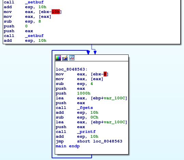Image resolution: width=184 pixels, height=160 pixels.
Task: Click the group nodes icon in node header
Action: 72,58
